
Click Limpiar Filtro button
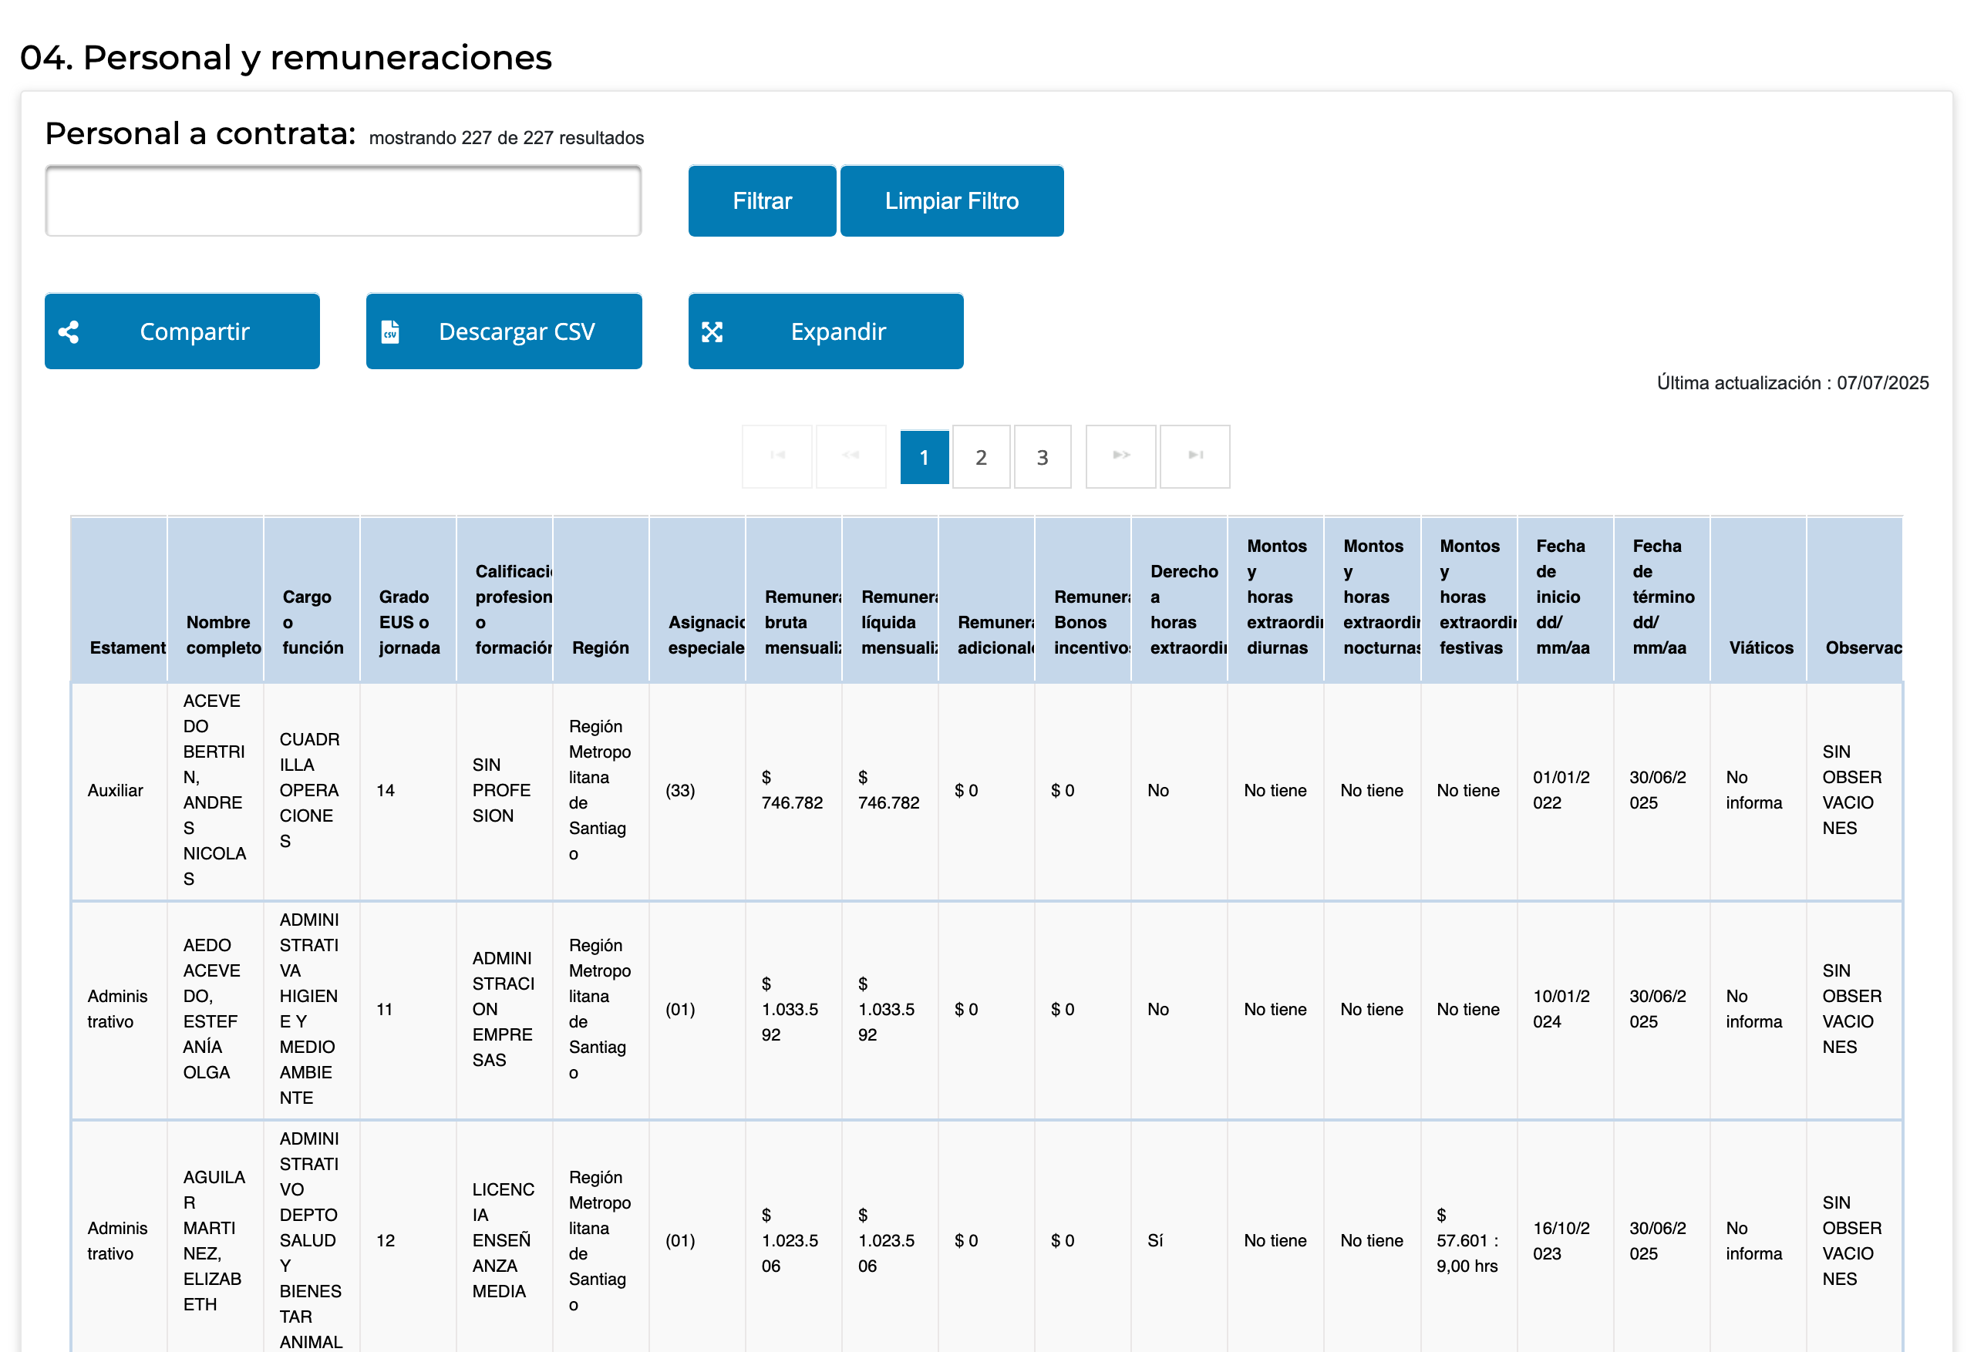(952, 201)
